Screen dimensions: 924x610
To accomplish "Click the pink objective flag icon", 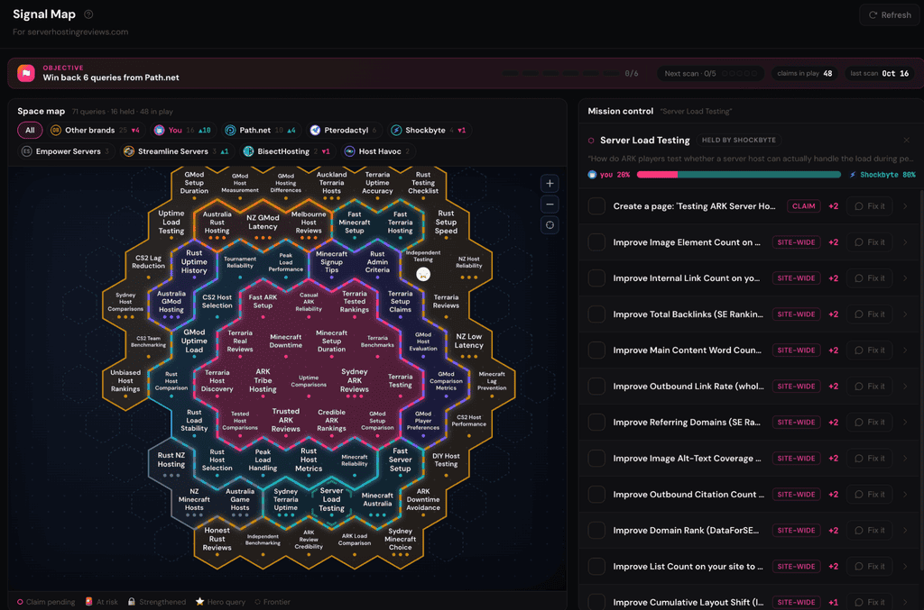I will click(26, 73).
